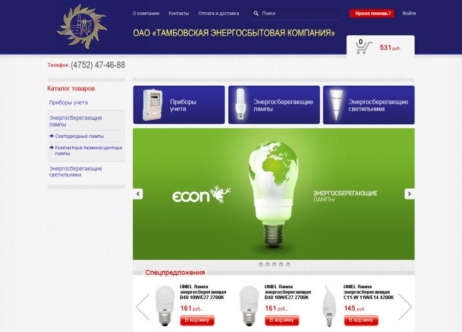
Task: Open the shopping cart icon
Action: pyautogui.click(x=363, y=47)
